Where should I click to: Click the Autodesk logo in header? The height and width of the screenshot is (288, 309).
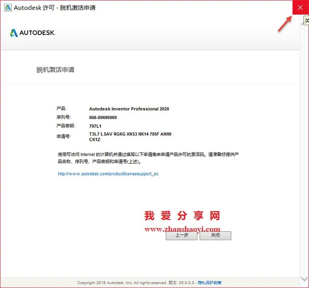coord(33,33)
